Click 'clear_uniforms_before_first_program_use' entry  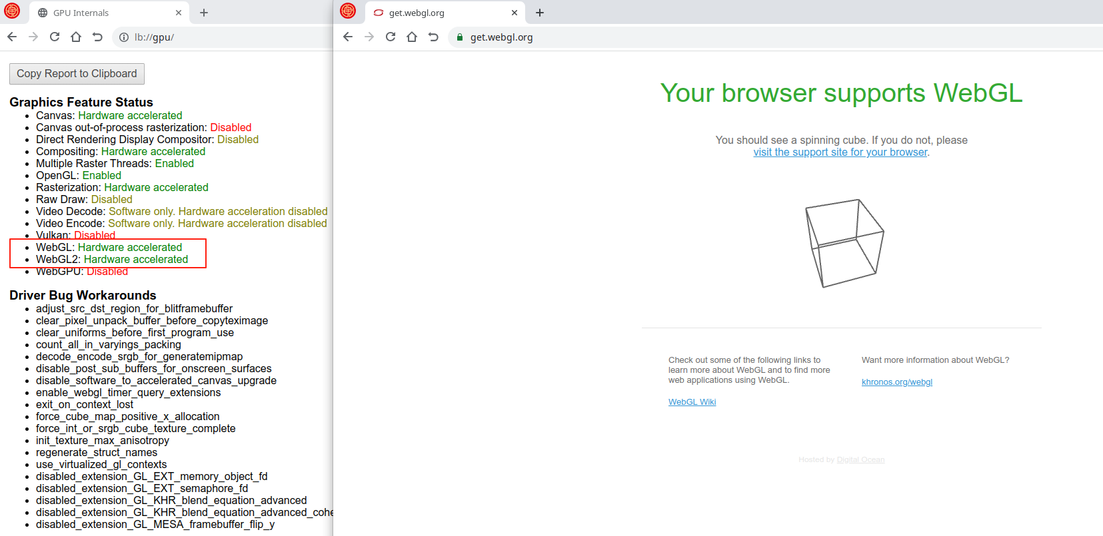coord(135,332)
